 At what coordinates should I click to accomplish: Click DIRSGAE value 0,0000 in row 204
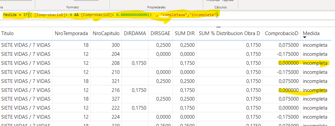(163, 54)
